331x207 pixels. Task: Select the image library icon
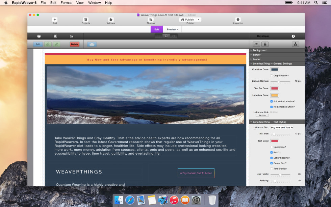[72, 36]
